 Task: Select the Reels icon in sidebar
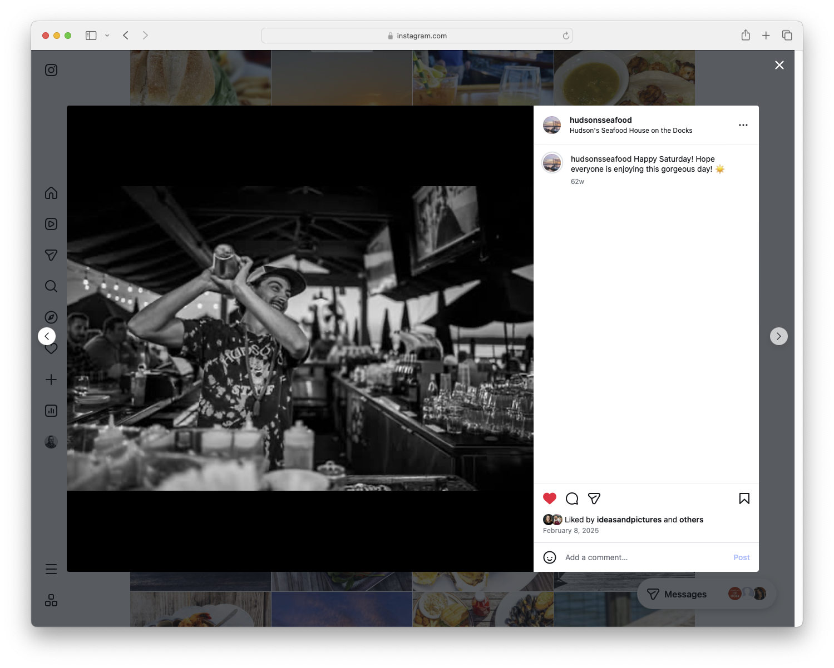click(51, 224)
